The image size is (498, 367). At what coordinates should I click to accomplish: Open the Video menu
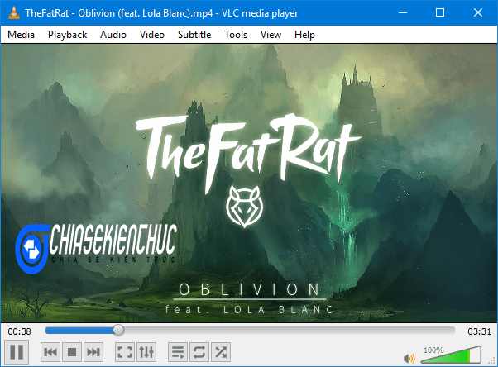click(x=152, y=35)
